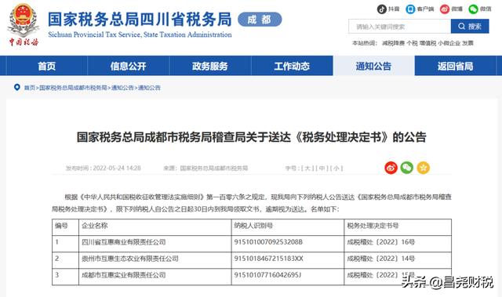Share article via yellow QZone star icon
This screenshot has width=502, height=297.
coord(423,168)
